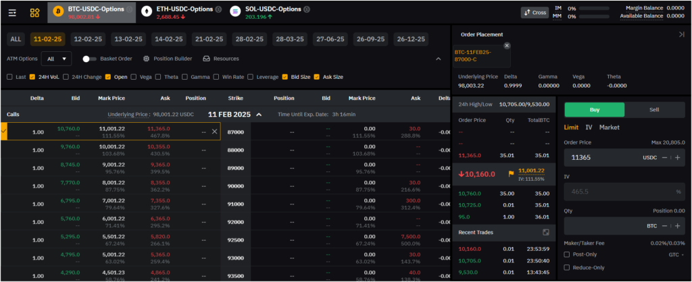Click the Underlying Price label in Calls header
Viewport: 692px width, 282px height.
pos(128,115)
